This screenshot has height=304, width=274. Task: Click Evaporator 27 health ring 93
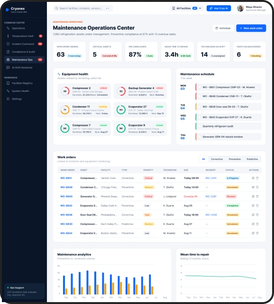[121, 110]
